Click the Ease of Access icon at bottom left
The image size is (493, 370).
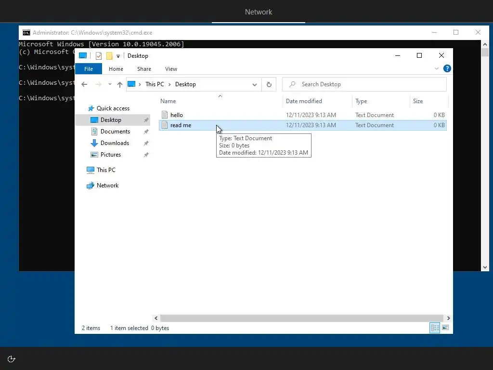[12, 359]
